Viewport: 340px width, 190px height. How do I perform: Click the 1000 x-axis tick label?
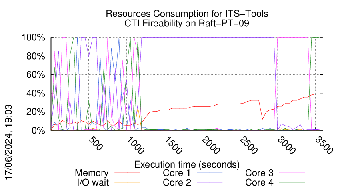pyautogui.click(x=135, y=145)
